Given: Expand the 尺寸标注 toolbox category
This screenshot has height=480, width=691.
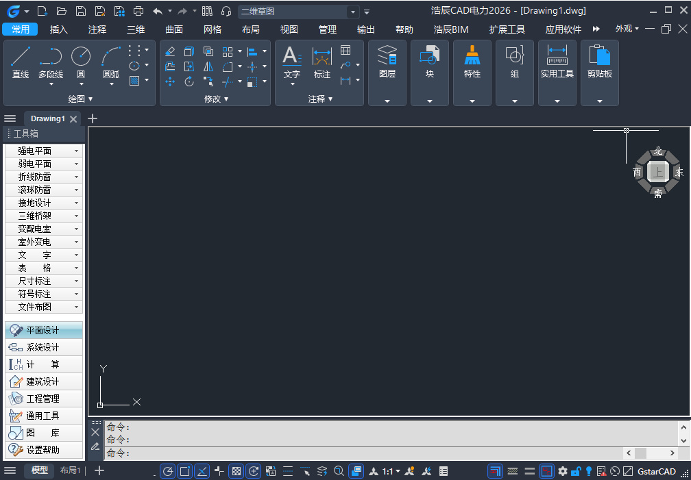Looking at the screenshot, I should 44,281.
